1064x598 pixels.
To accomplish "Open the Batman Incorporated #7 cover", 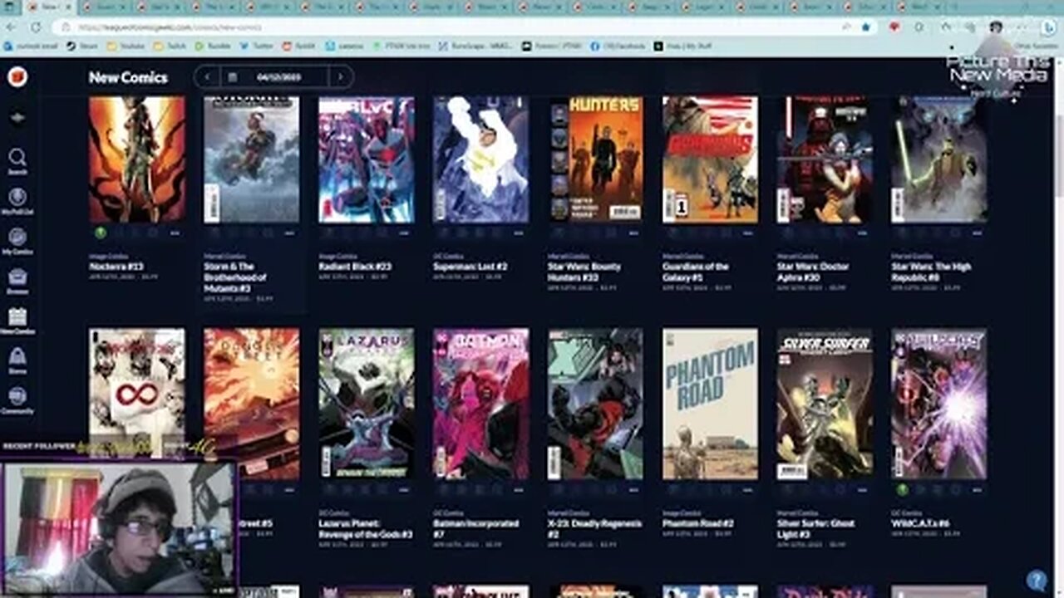I will pos(481,404).
